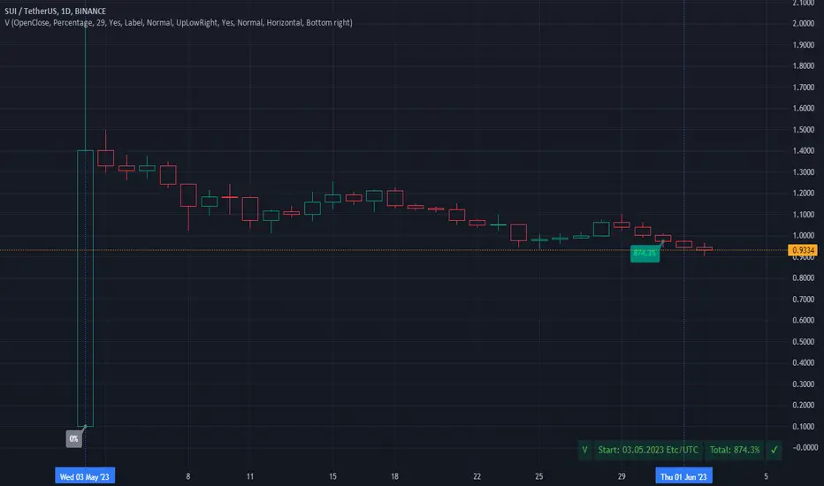
Task: Click the 22 date on time axis
Action: click(x=477, y=476)
